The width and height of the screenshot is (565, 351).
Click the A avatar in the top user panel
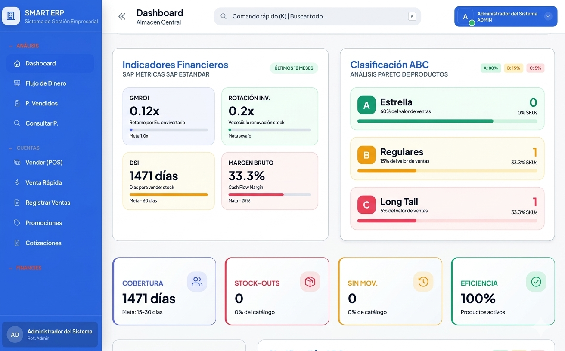[x=465, y=17]
